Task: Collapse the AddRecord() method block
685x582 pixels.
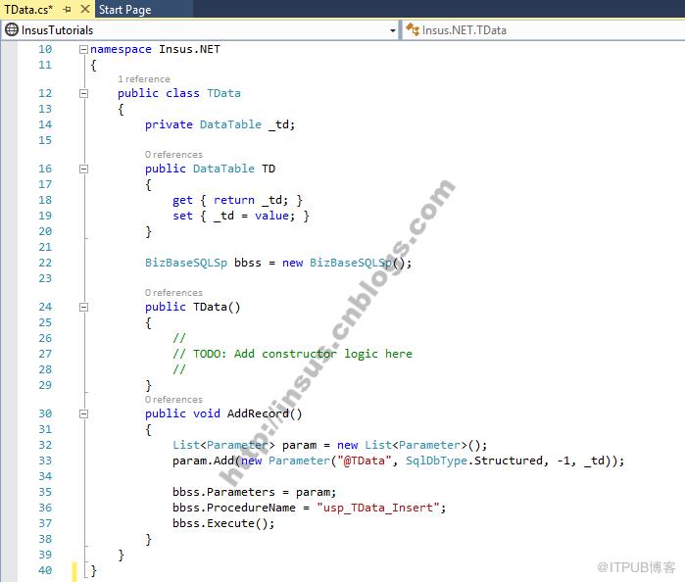Action: point(83,413)
